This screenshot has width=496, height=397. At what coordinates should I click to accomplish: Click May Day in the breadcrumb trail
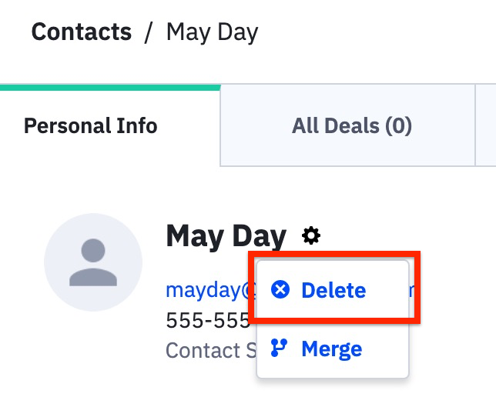[212, 32]
